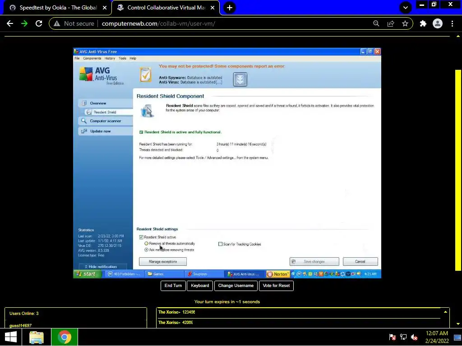Click the Norton taskbar button
This screenshot has width=462, height=346.
pos(278,274)
